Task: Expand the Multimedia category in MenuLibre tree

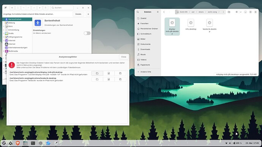Action: [4, 51]
